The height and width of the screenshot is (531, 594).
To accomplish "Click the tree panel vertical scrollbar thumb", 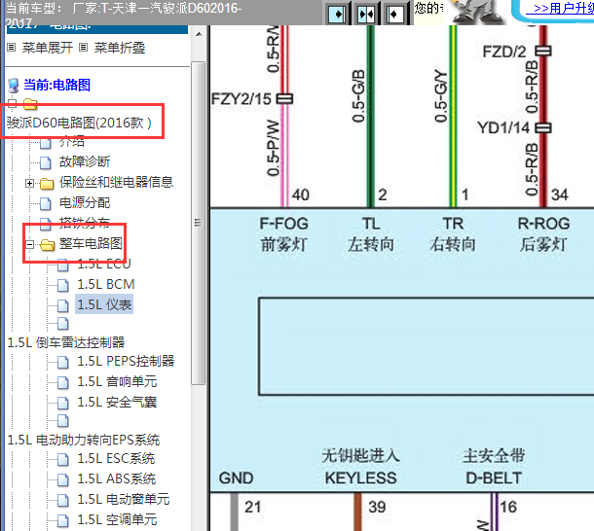I will click(198, 223).
